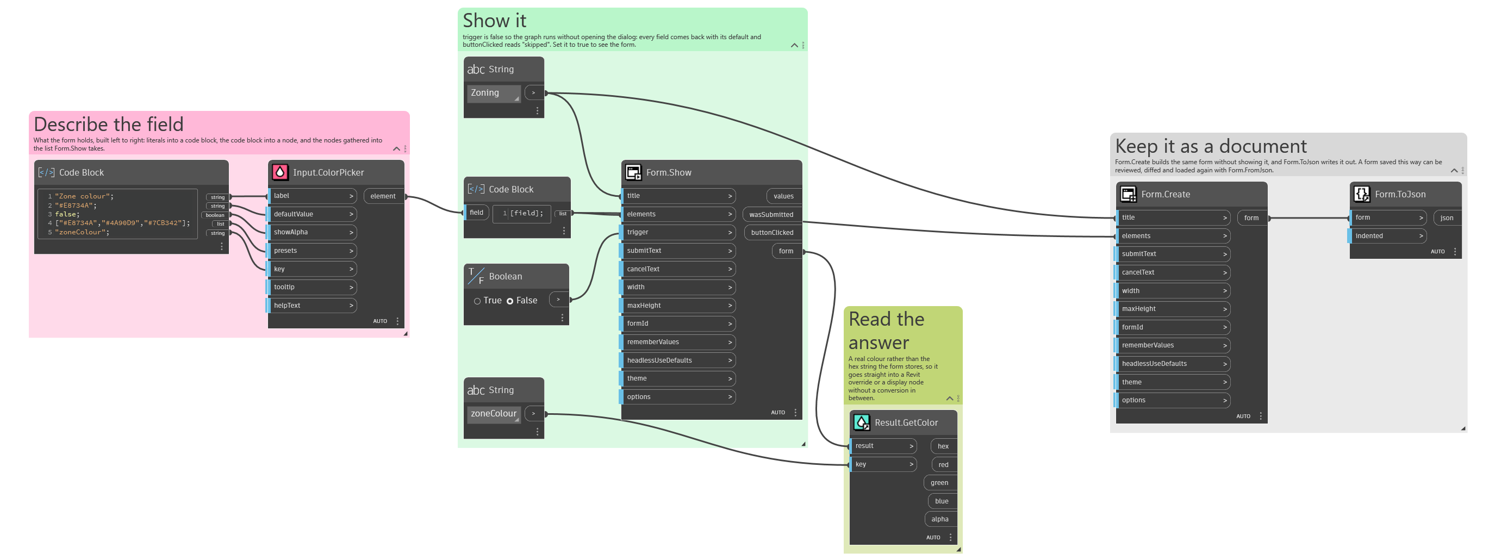Click the Form.Show node window icon
The width and height of the screenshot is (1495, 560).
(633, 172)
